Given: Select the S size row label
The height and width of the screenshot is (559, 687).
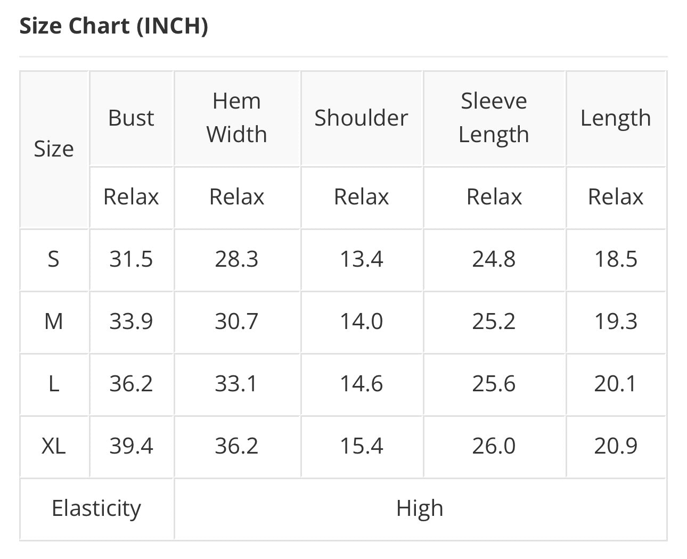Looking at the screenshot, I should coord(54,260).
